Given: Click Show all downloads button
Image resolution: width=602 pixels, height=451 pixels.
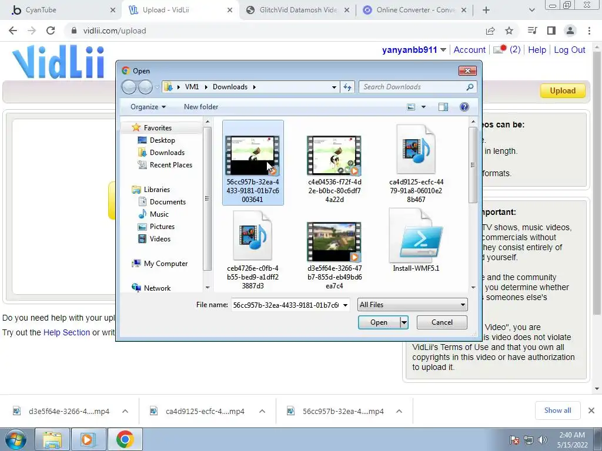Looking at the screenshot, I should pos(557,410).
